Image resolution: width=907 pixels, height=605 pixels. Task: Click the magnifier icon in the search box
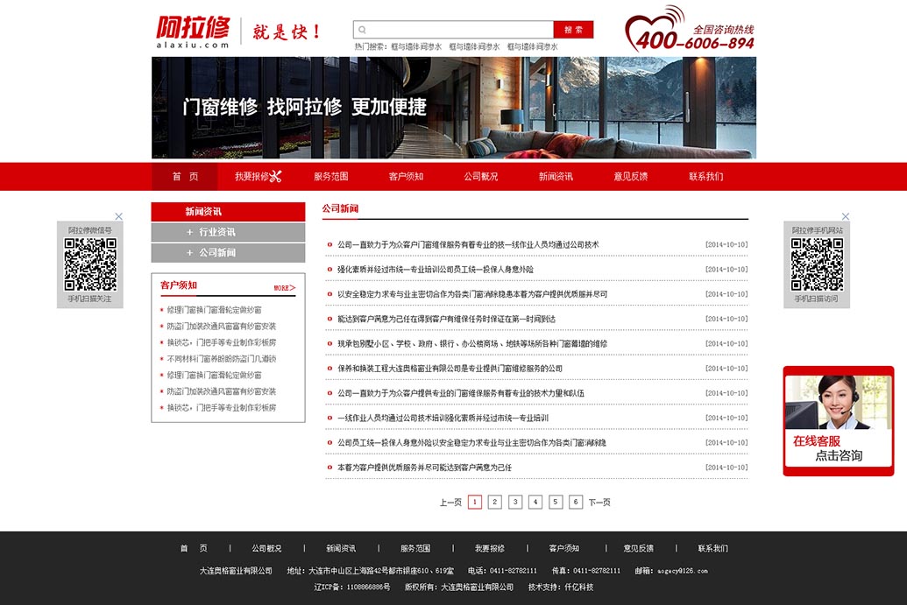363,30
